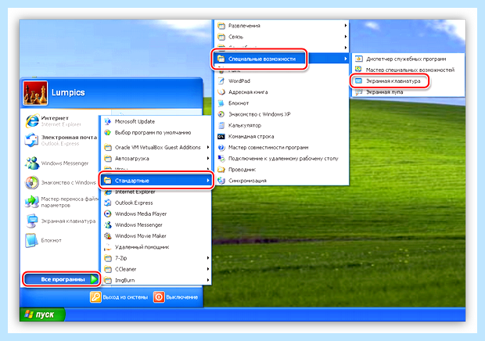Expand the Связь submenu arrow
Image resolution: width=485 pixels, height=341 pixels.
346,37
